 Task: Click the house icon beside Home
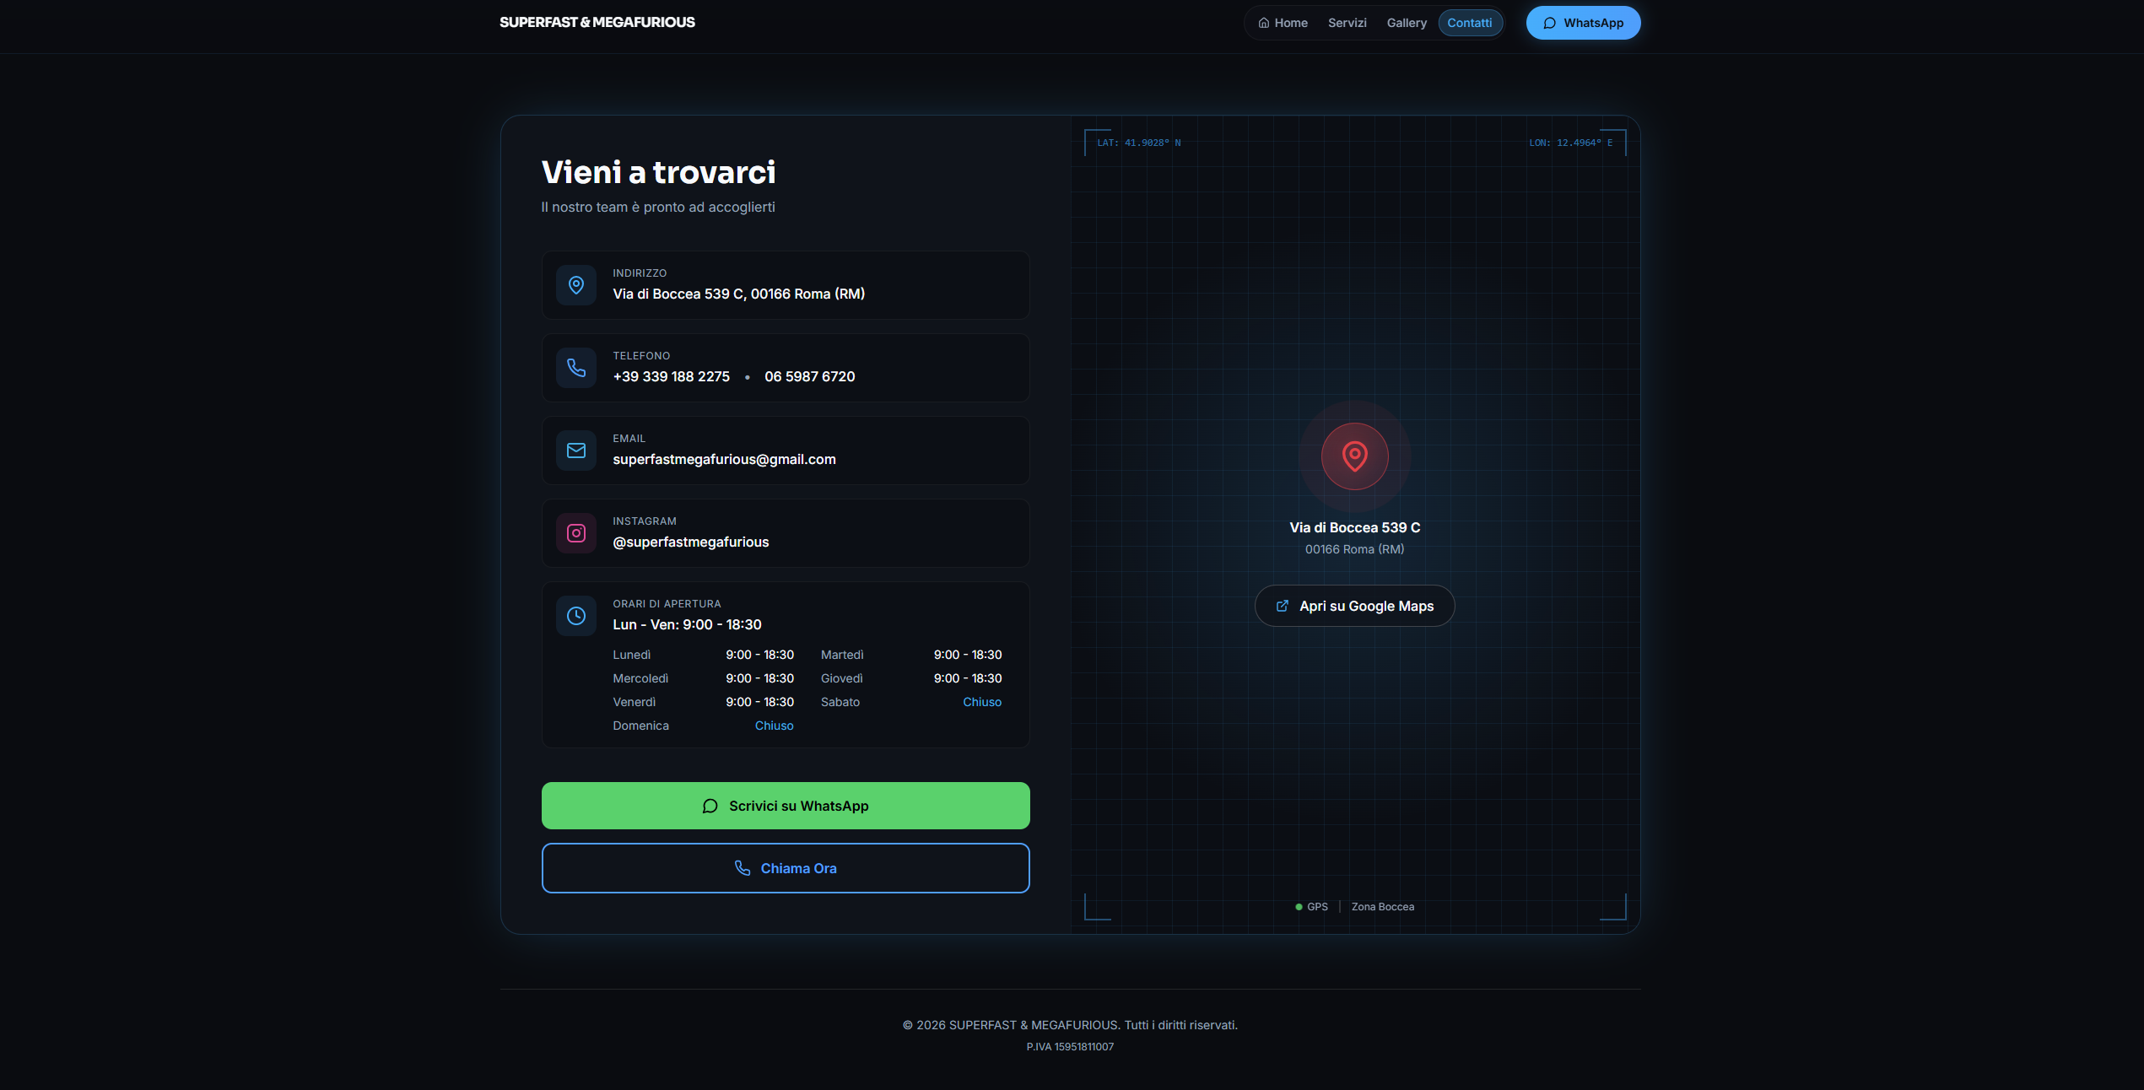coord(1263,23)
